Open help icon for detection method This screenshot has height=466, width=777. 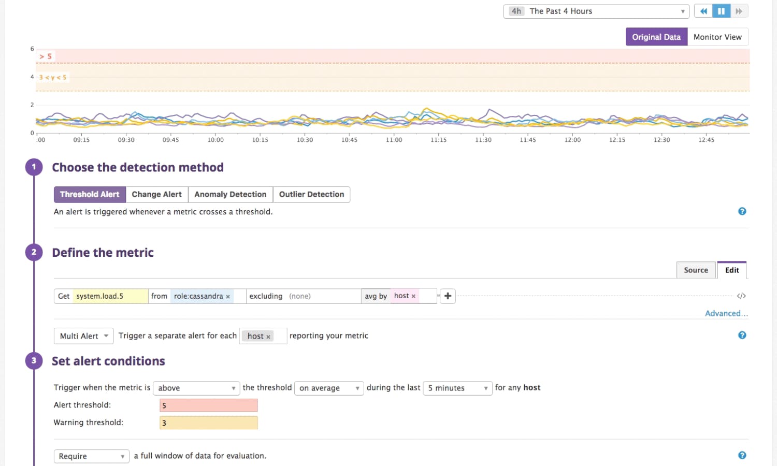742,211
